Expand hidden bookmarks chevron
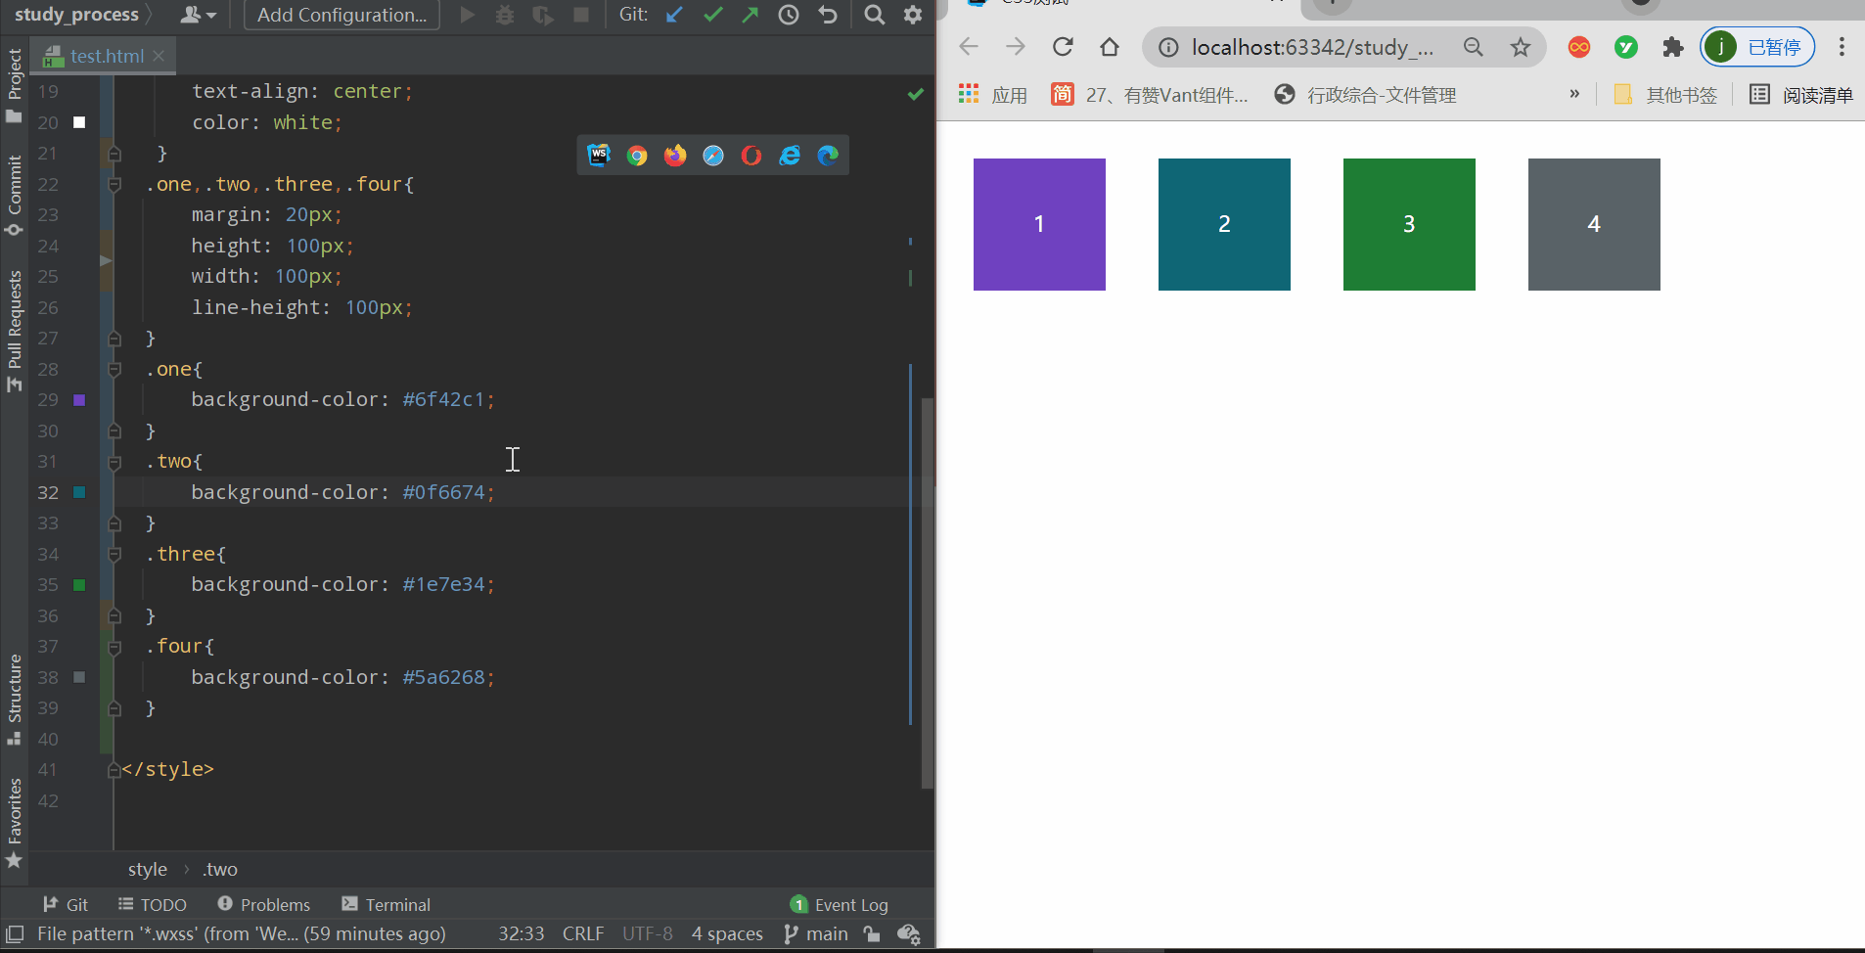1865x953 pixels. click(x=1574, y=95)
